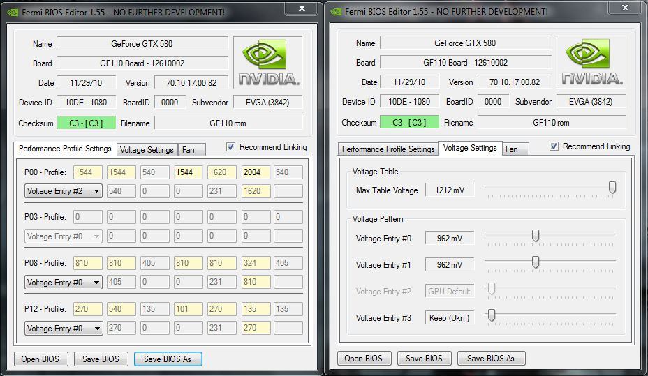Click Version field 70.10.17.00.82 in left window
This screenshot has height=376, width=648.
click(x=191, y=82)
